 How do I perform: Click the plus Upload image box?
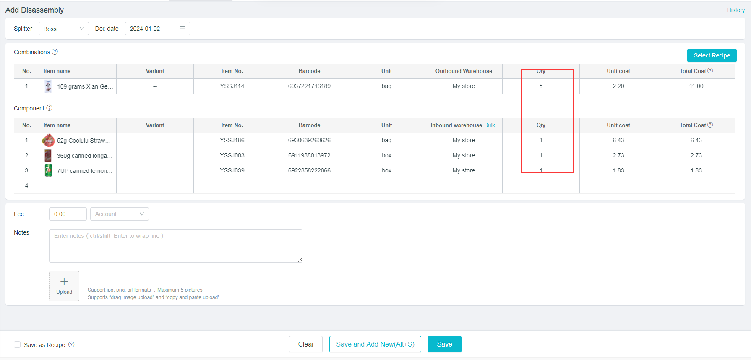click(x=64, y=286)
